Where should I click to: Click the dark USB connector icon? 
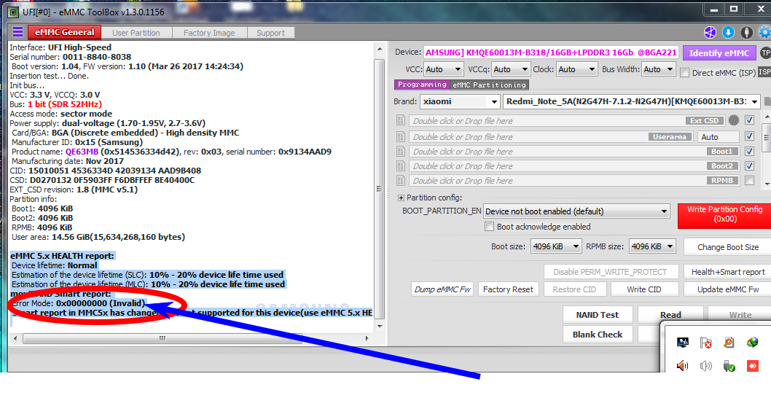(x=746, y=33)
